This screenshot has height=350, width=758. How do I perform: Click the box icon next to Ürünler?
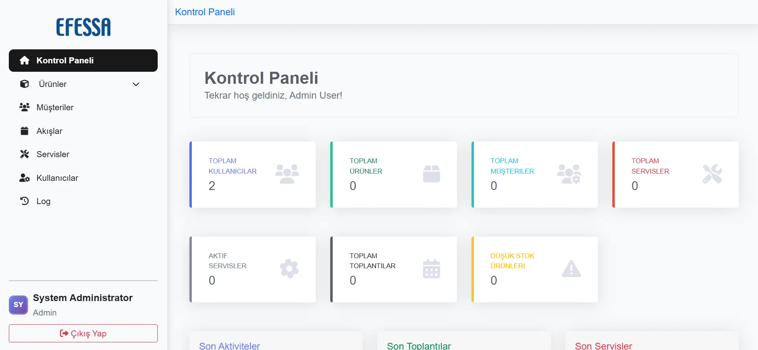[24, 84]
